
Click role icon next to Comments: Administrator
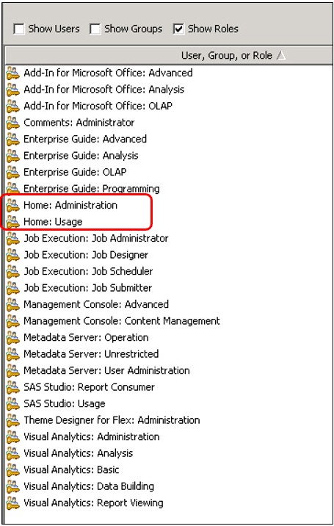(12, 123)
